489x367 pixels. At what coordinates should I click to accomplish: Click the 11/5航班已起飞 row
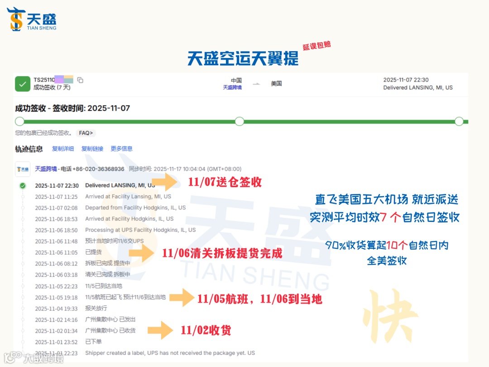point(125,297)
